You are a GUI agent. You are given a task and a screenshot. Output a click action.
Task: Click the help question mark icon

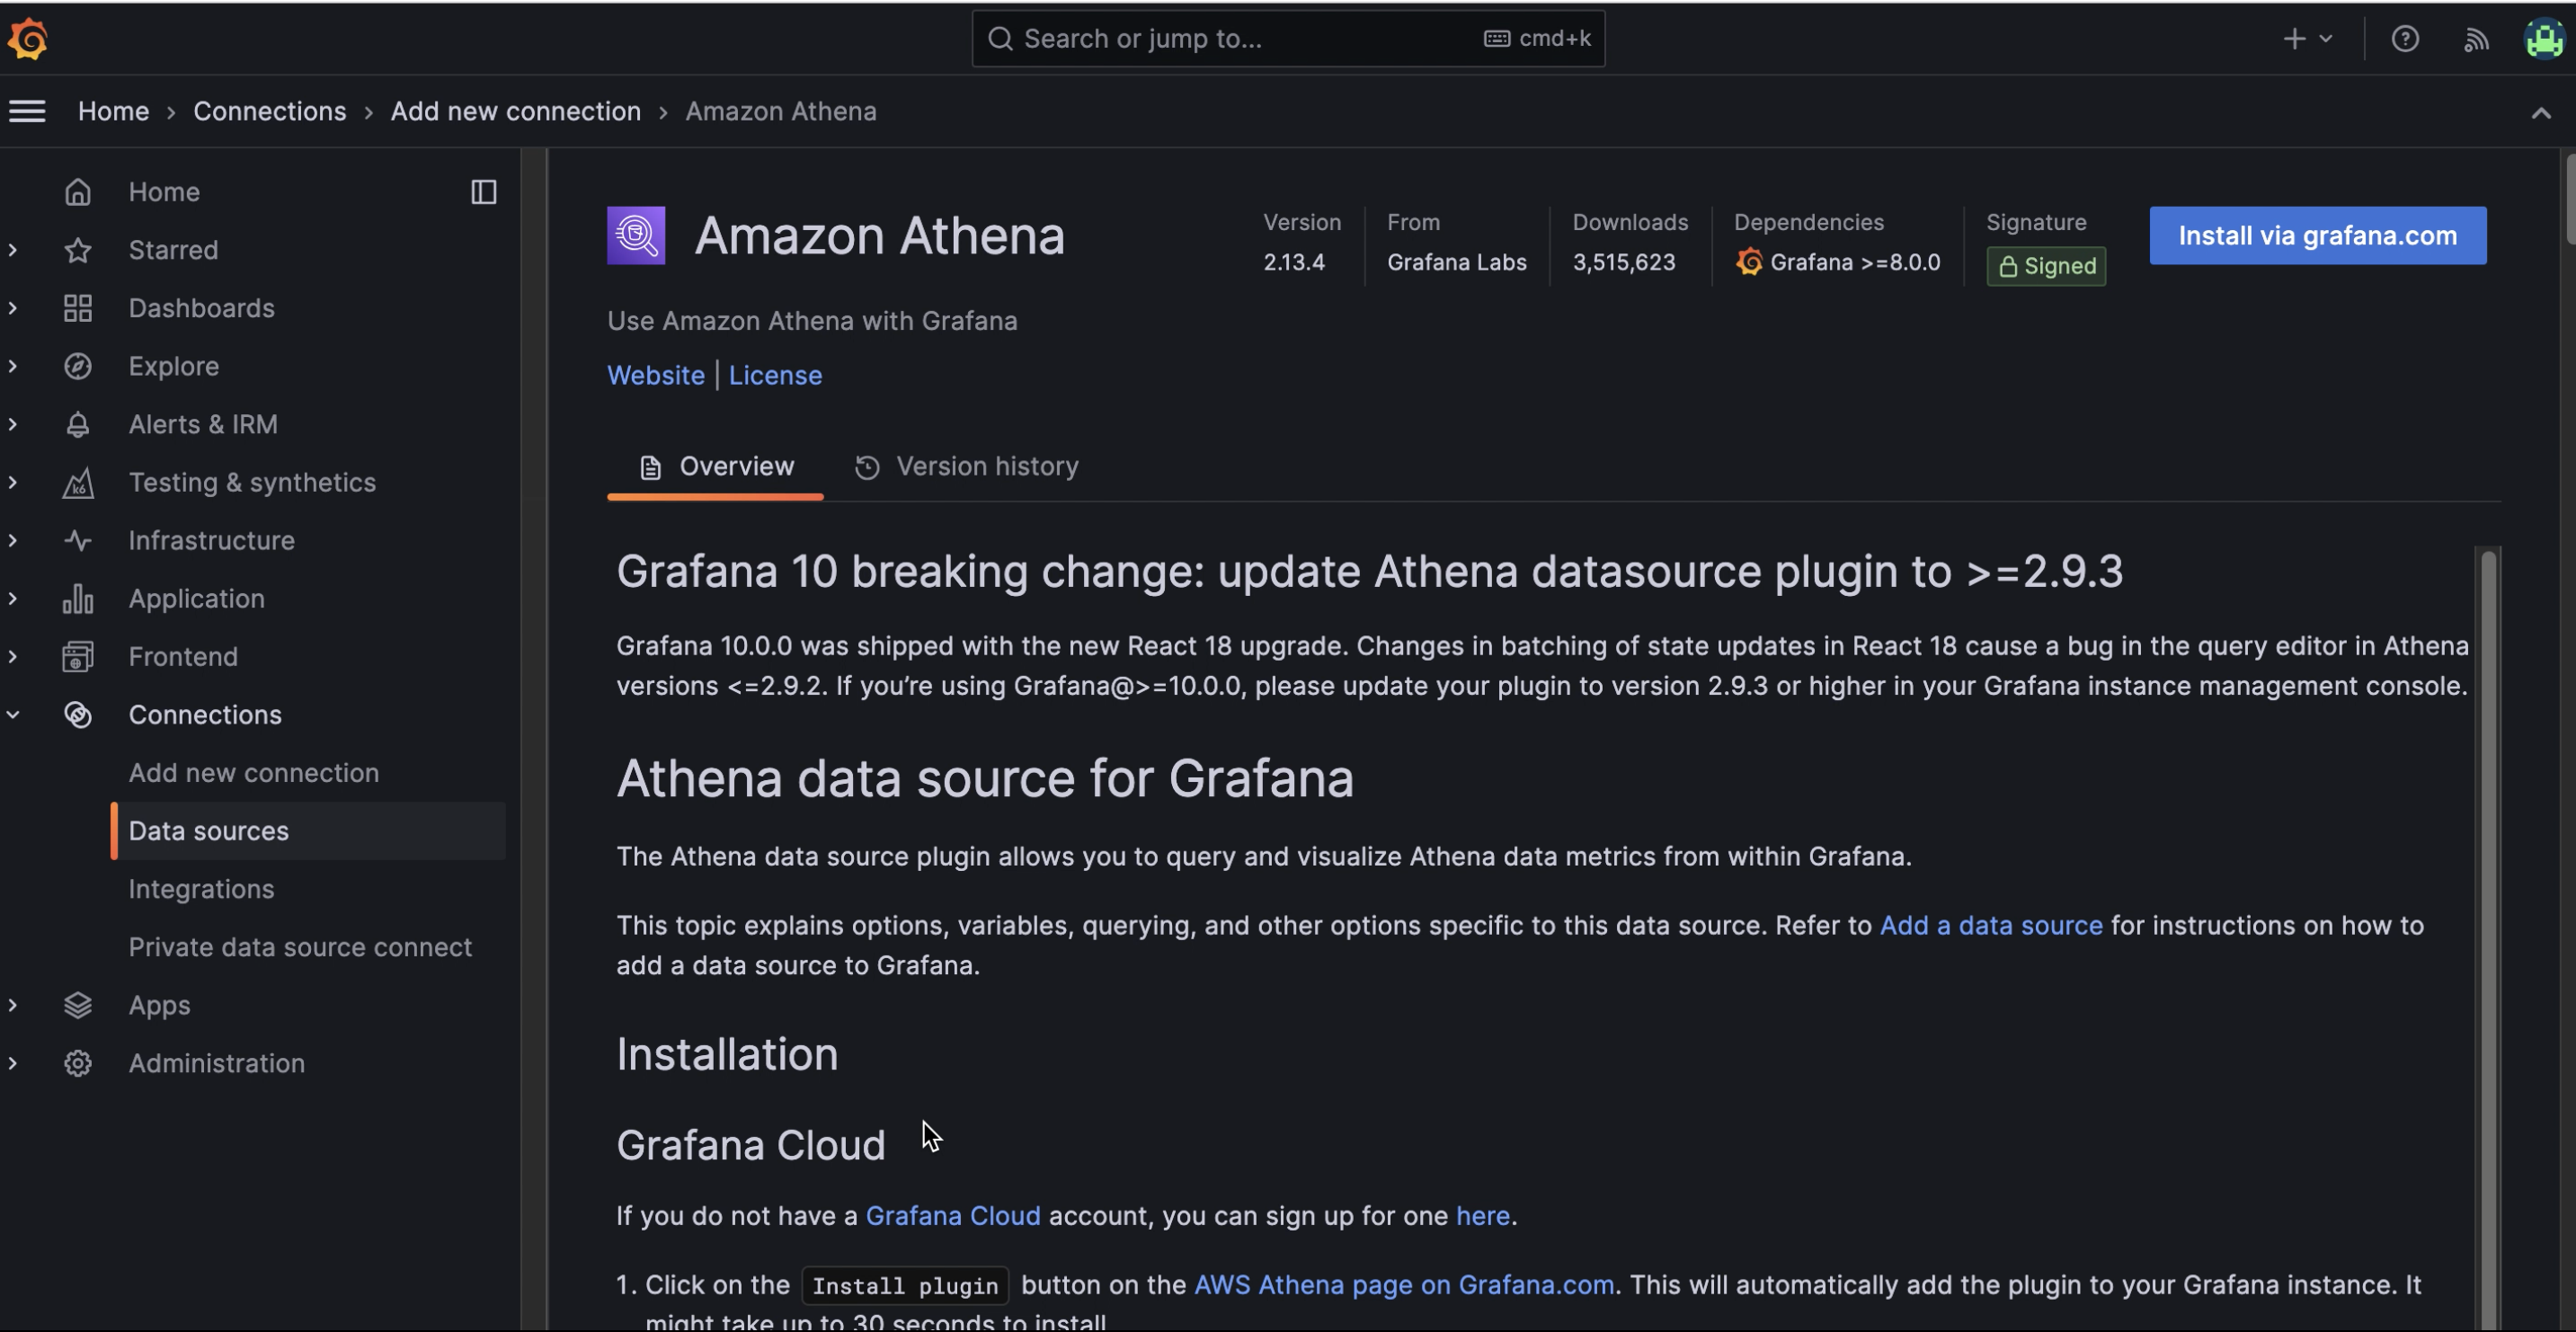click(2404, 39)
